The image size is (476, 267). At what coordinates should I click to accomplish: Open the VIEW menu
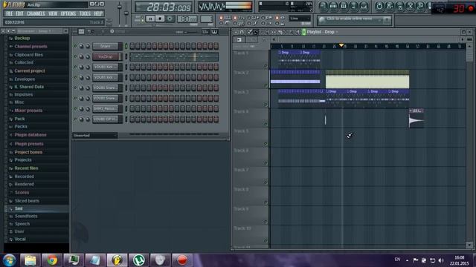click(53, 13)
